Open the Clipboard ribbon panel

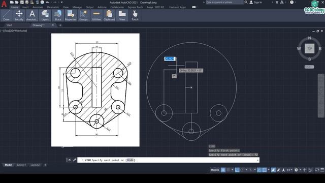109,15
